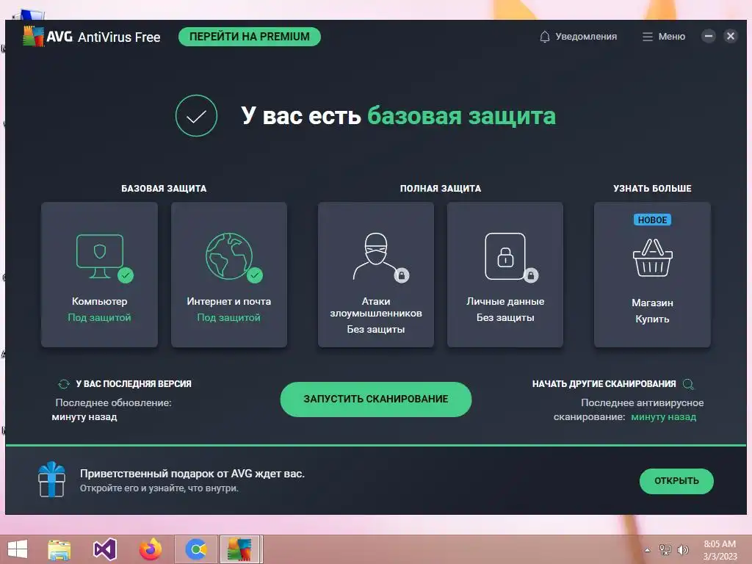Click the volume speaker tray icon
Screen dimensions: 752x564
click(x=682, y=550)
